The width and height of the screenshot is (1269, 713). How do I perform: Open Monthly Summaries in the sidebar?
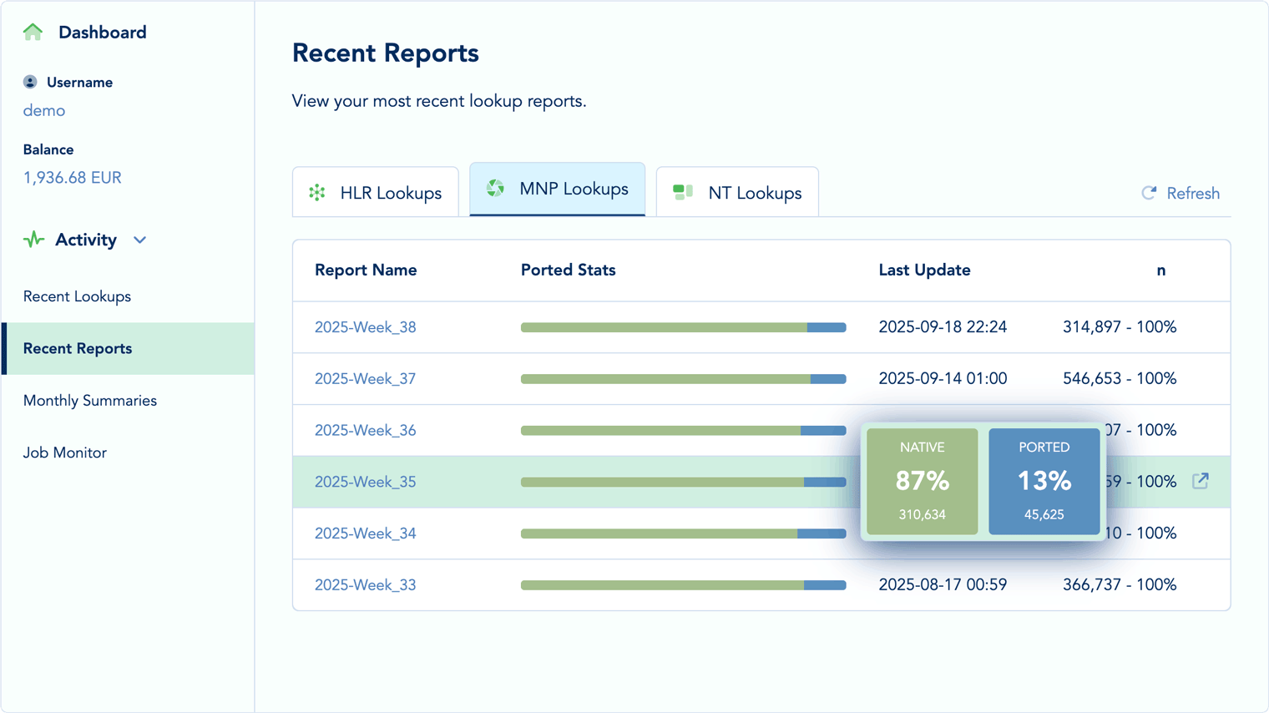pyautogui.click(x=89, y=400)
